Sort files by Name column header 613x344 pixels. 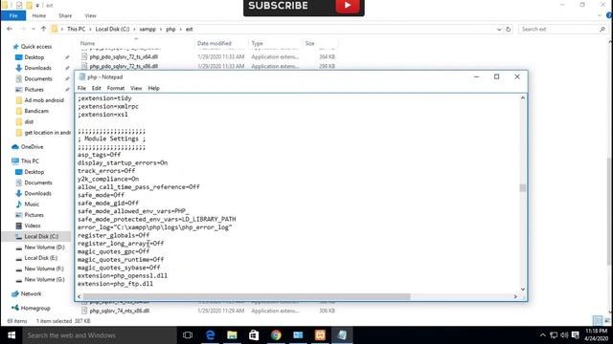(x=87, y=43)
